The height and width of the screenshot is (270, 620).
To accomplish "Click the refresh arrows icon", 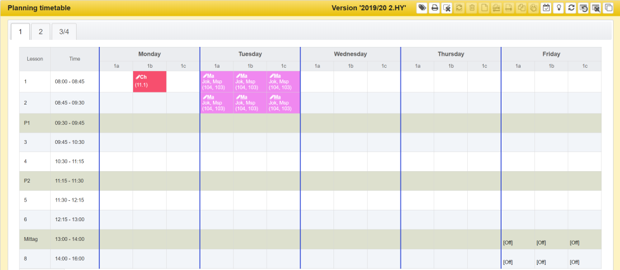I will [x=571, y=8].
